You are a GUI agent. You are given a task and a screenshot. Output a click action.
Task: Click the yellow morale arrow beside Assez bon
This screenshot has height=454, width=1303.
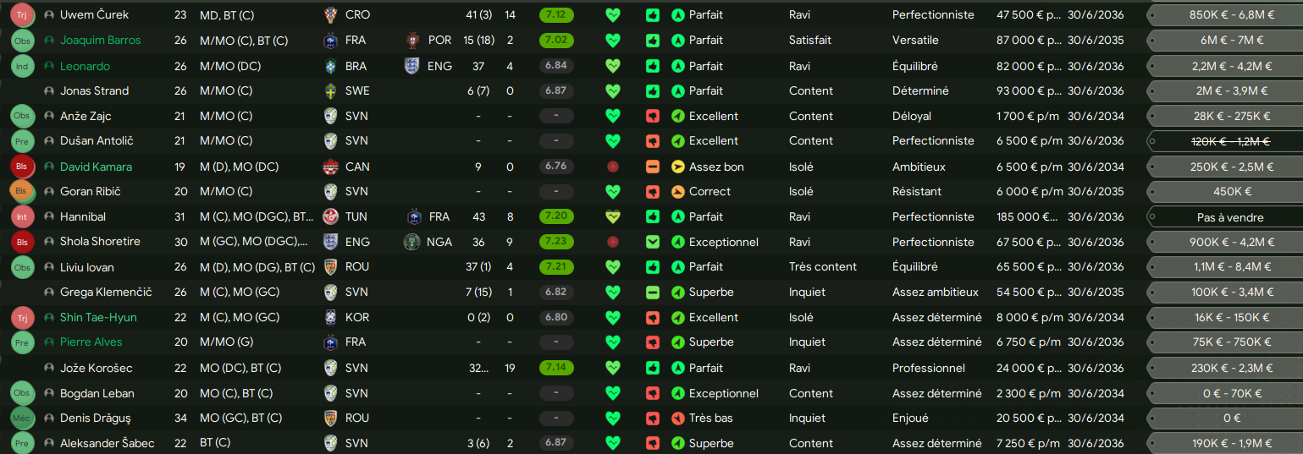[x=677, y=167]
